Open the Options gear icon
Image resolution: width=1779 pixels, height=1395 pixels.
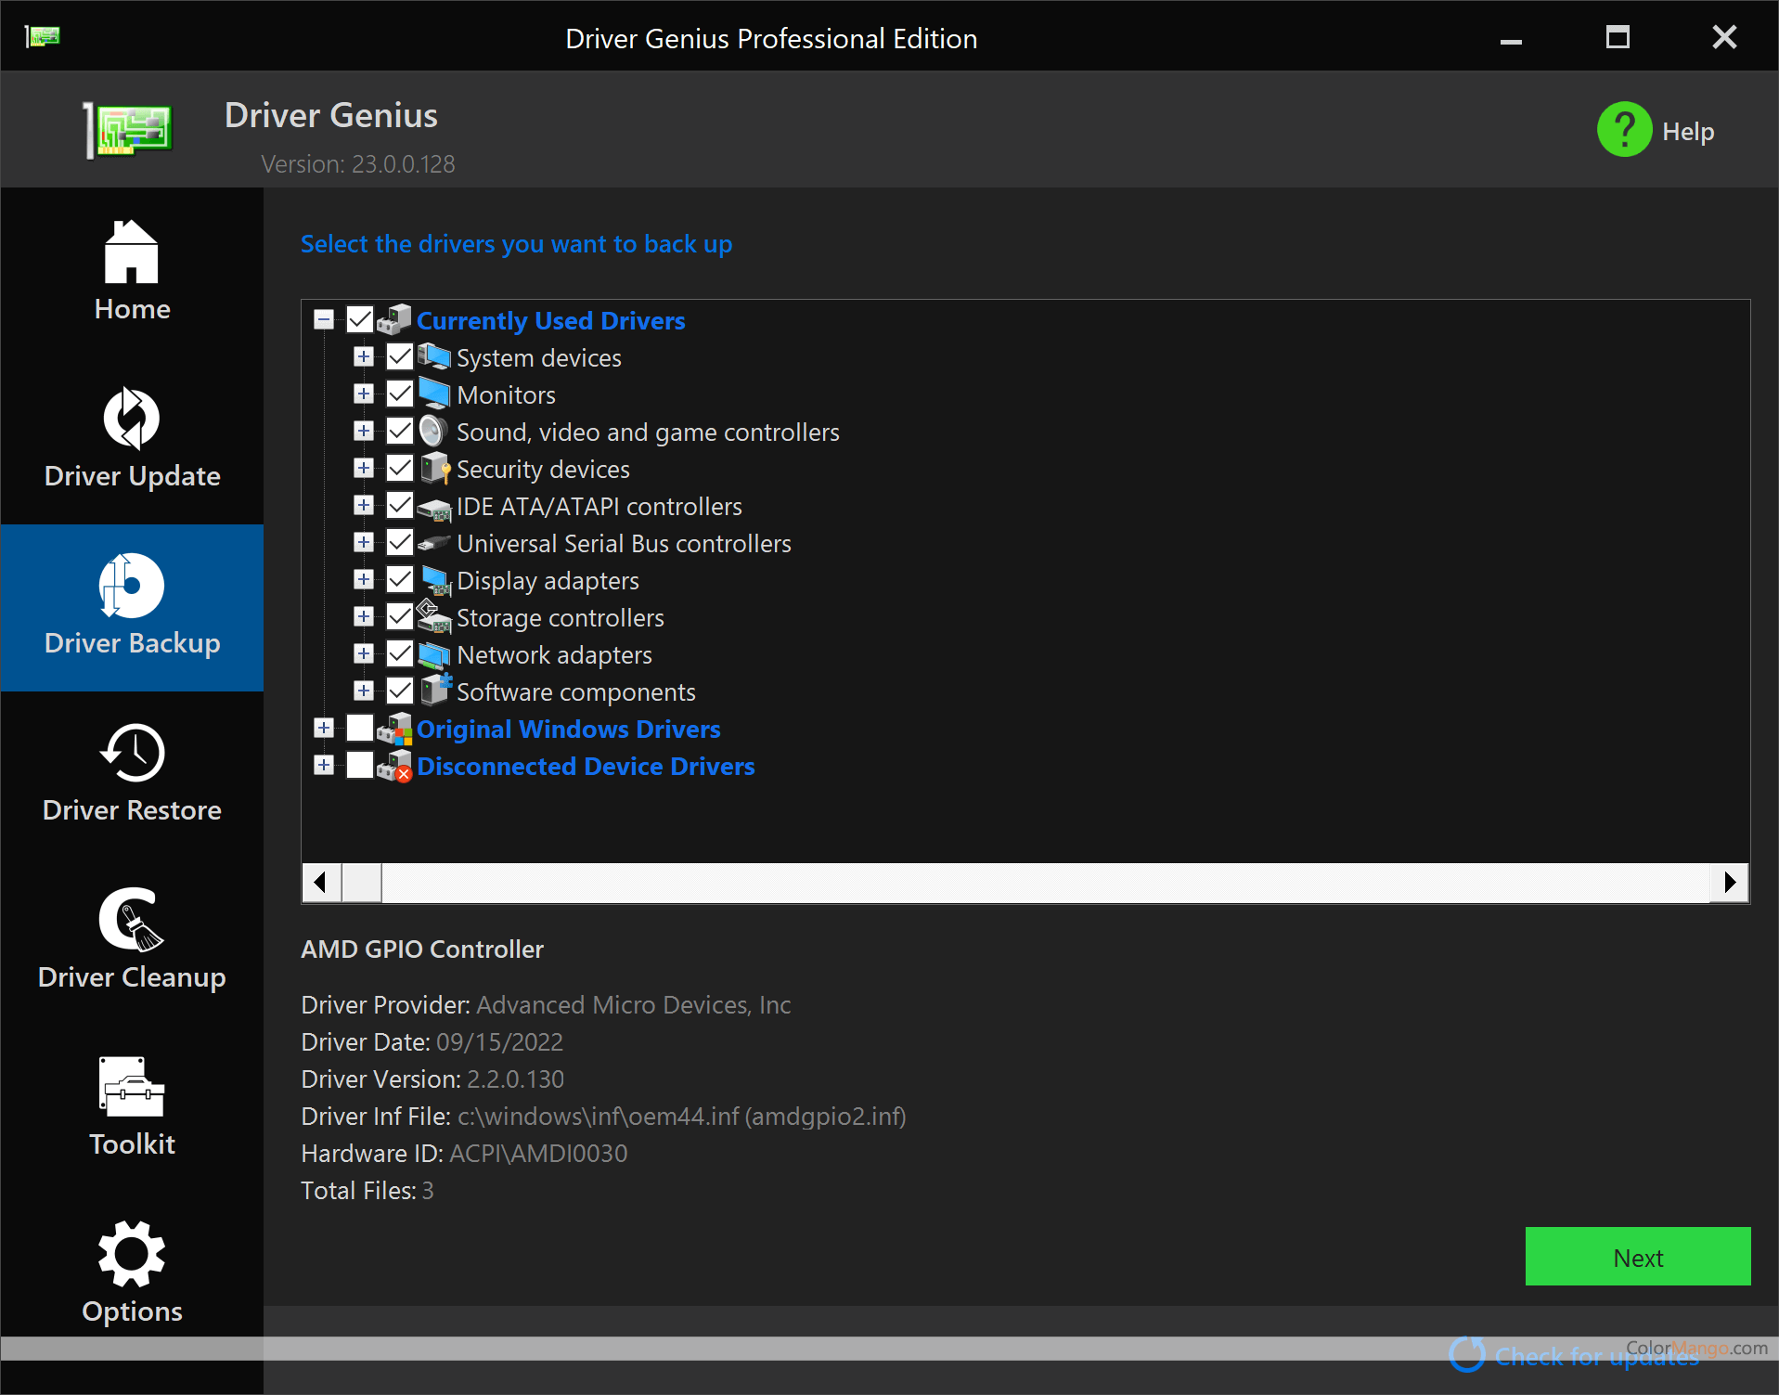coord(132,1254)
